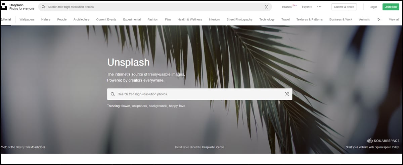This screenshot has width=403, height=165.
Task: Open the Explore menu
Action: click(307, 7)
